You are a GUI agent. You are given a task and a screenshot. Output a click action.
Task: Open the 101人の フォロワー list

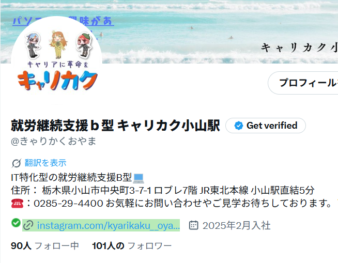pos(132,246)
